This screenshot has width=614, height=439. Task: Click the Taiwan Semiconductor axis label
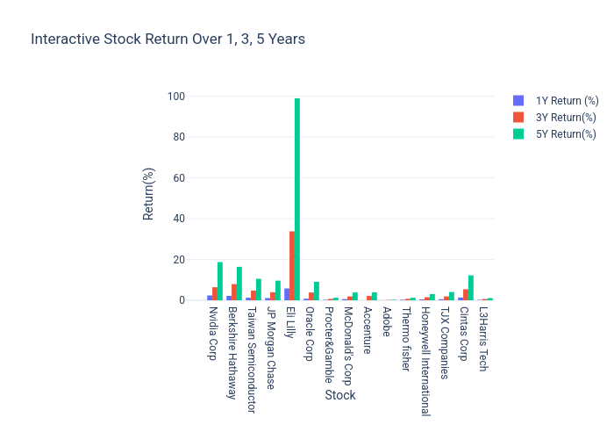coord(252,360)
